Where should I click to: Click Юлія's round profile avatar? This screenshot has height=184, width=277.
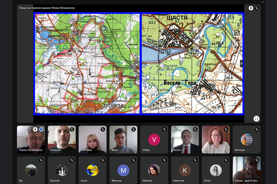(216, 170)
